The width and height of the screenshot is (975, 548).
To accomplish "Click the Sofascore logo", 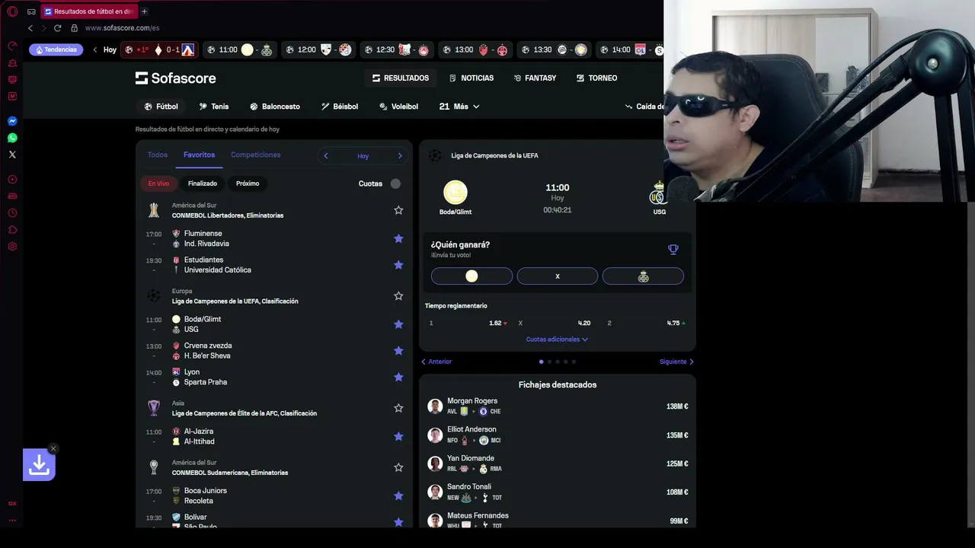I will 176,78.
